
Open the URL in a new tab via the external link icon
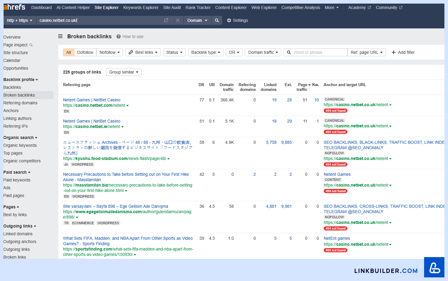166,20
